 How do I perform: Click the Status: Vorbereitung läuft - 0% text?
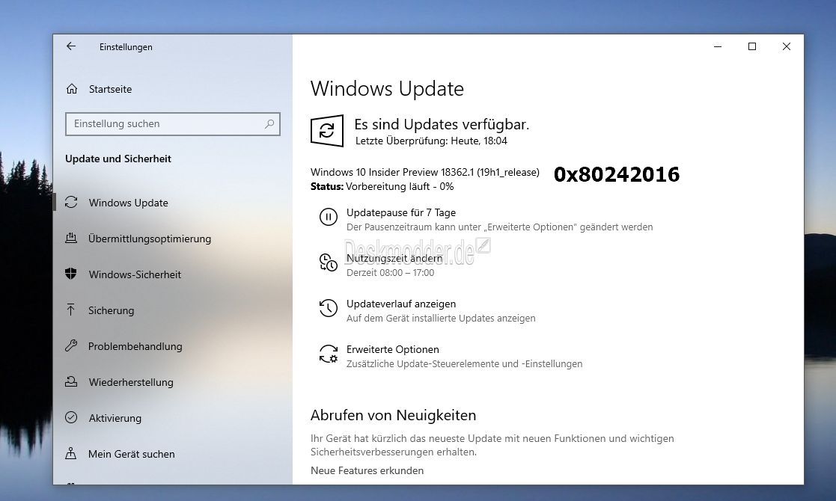click(x=382, y=186)
